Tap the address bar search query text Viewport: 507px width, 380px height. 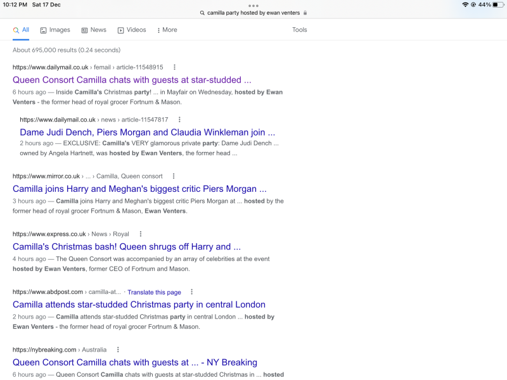(x=253, y=13)
